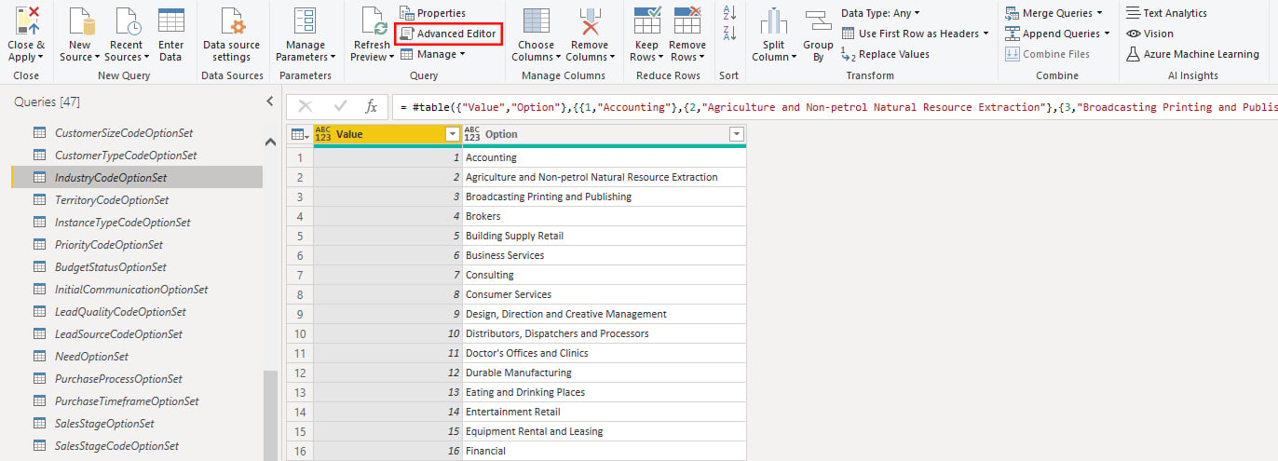Open the Advanced Editor
1278x461 pixels.
point(448,34)
